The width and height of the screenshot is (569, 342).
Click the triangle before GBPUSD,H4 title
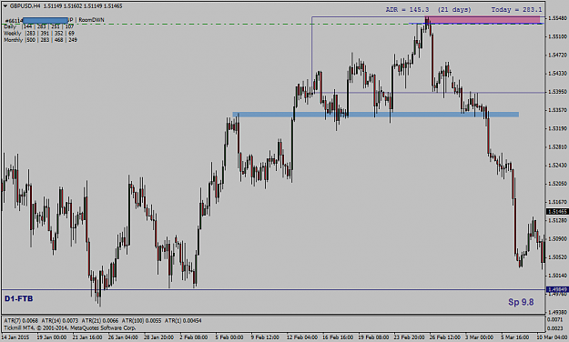pyautogui.click(x=5, y=6)
